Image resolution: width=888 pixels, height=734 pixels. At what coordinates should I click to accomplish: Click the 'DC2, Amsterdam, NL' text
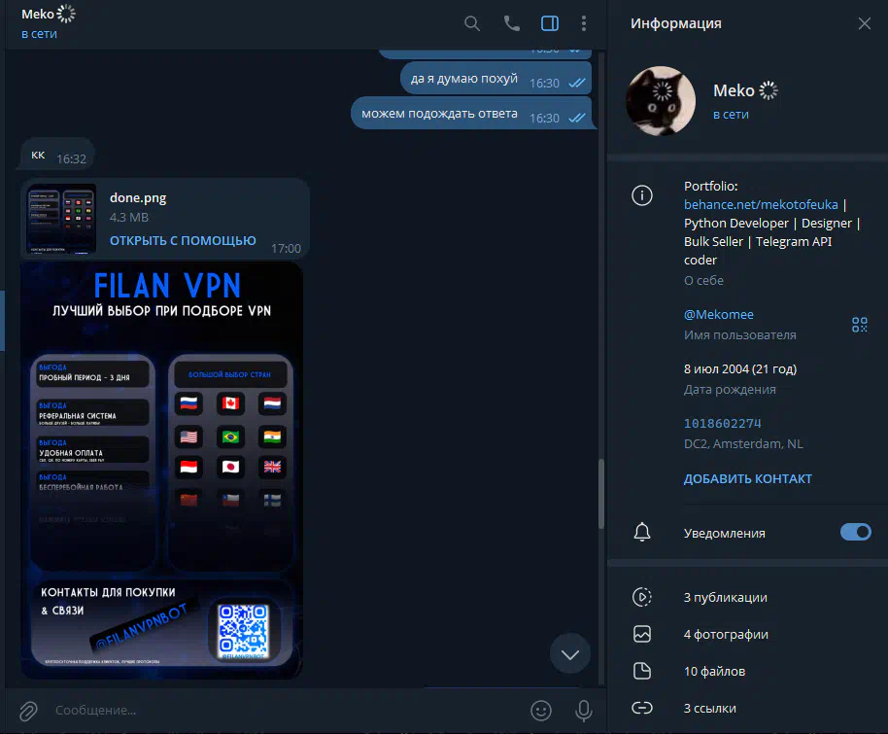click(743, 443)
